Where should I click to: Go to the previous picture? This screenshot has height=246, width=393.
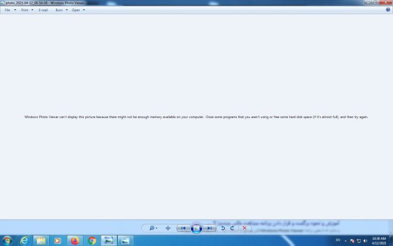[x=183, y=228]
